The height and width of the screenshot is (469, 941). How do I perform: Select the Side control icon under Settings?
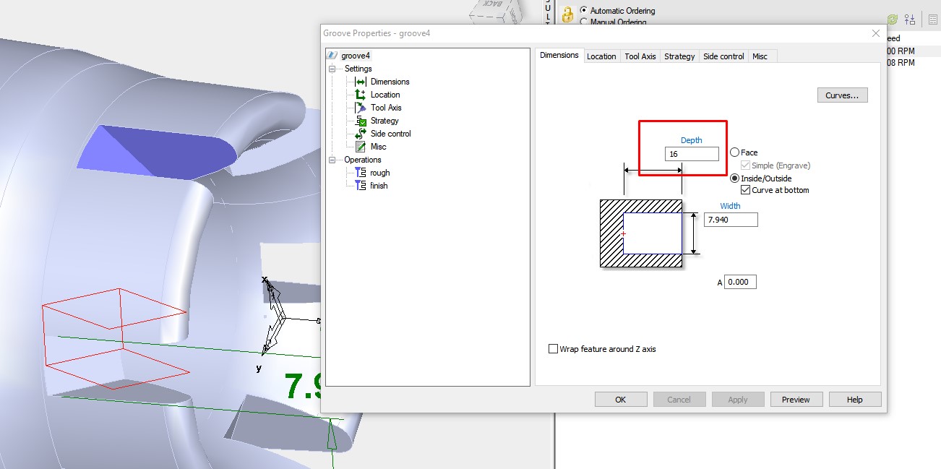click(x=362, y=133)
